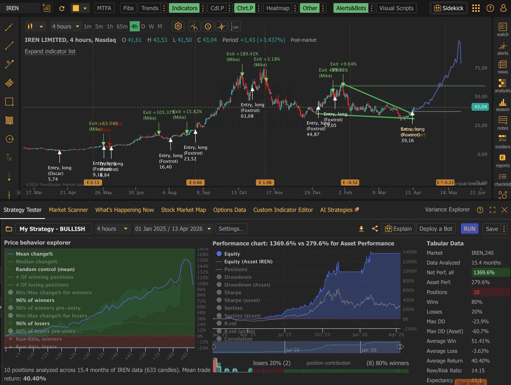Screen dimensions: 511x385
Task: Select the 1h timeframe shortcut
Action: pos(109,26)
